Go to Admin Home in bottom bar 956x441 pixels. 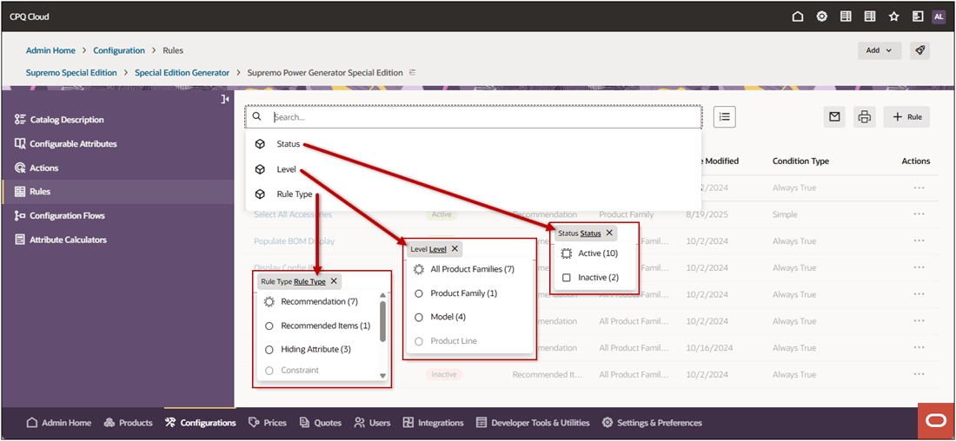58,422
